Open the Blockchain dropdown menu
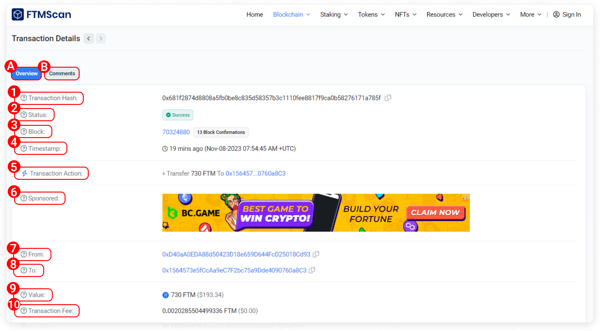The image size is (600, 331). point(291,15)
